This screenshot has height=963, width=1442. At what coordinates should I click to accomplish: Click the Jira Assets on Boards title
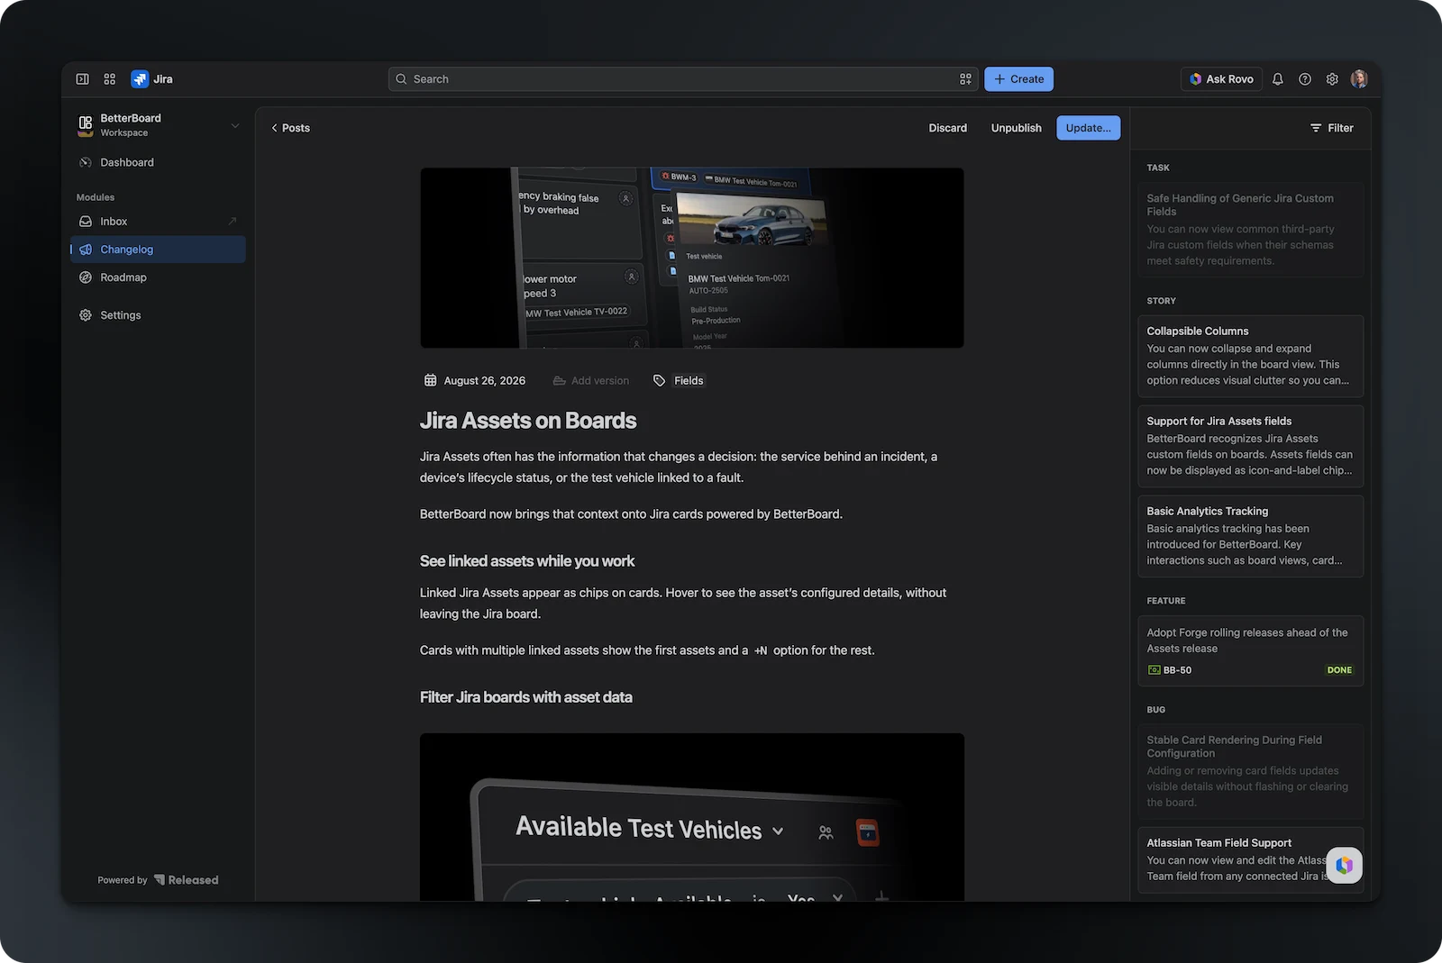(x=528, y=421)
